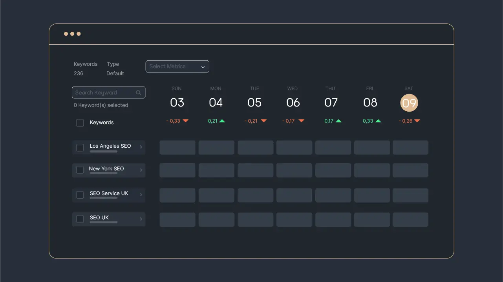Viewport: 503px width, 282px height.
Task: Expand the SEO UK keyword chevron
Action: tap(141, 219)
